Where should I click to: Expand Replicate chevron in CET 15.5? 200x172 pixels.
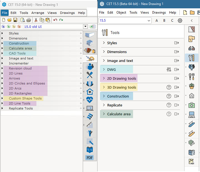click(x=104, y=105)
